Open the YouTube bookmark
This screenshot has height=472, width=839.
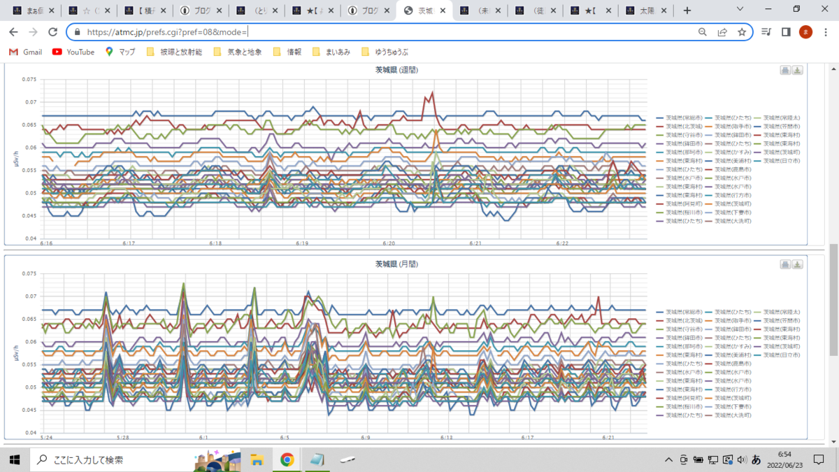pyautogui.click(x=73, y=52)
